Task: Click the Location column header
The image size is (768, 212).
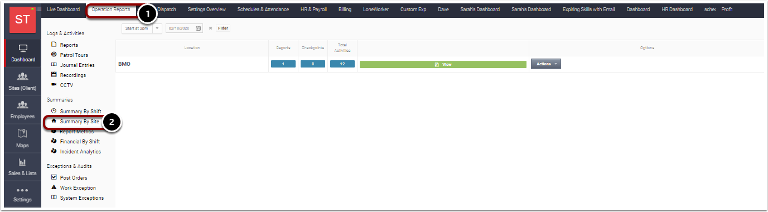Action: point(192,48)
